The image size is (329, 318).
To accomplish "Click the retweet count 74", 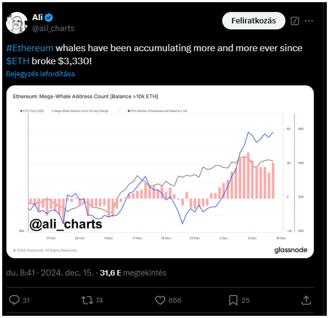I will click(x=99, y=301).
